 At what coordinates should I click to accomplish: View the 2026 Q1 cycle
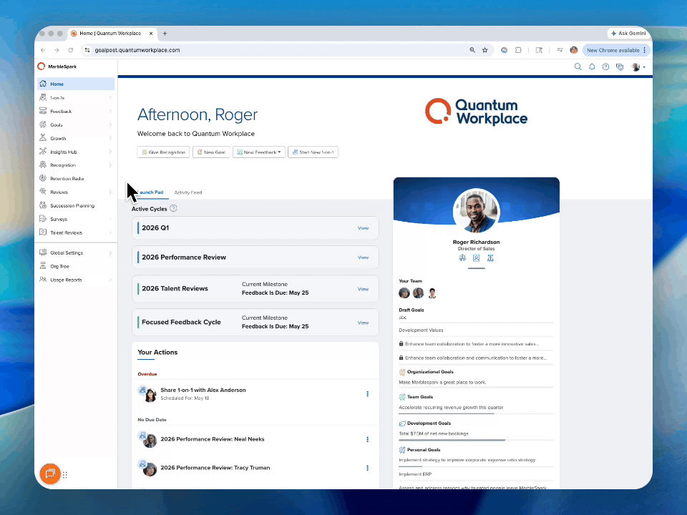364,228
